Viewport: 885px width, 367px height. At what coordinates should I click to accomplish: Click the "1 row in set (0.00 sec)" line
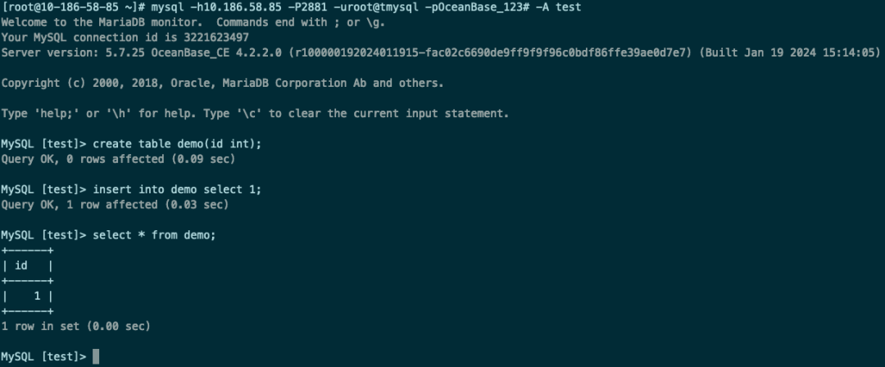76,326
